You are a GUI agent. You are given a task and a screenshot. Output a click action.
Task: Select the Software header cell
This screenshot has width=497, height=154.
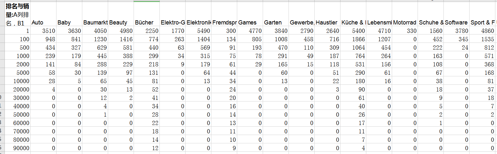click(456, 14)
